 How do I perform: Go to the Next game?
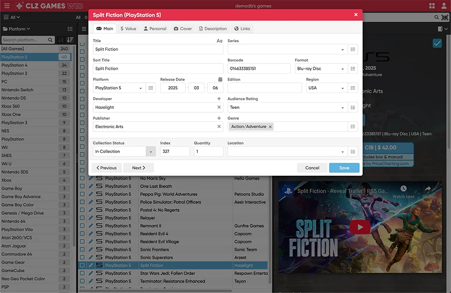[139, 168]
